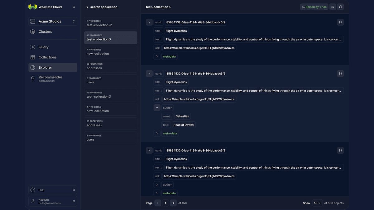Open the Show 50 objects dropdown
Viewport: 374px width, 210px height.
pyautogui.click(x=317, y=203)
